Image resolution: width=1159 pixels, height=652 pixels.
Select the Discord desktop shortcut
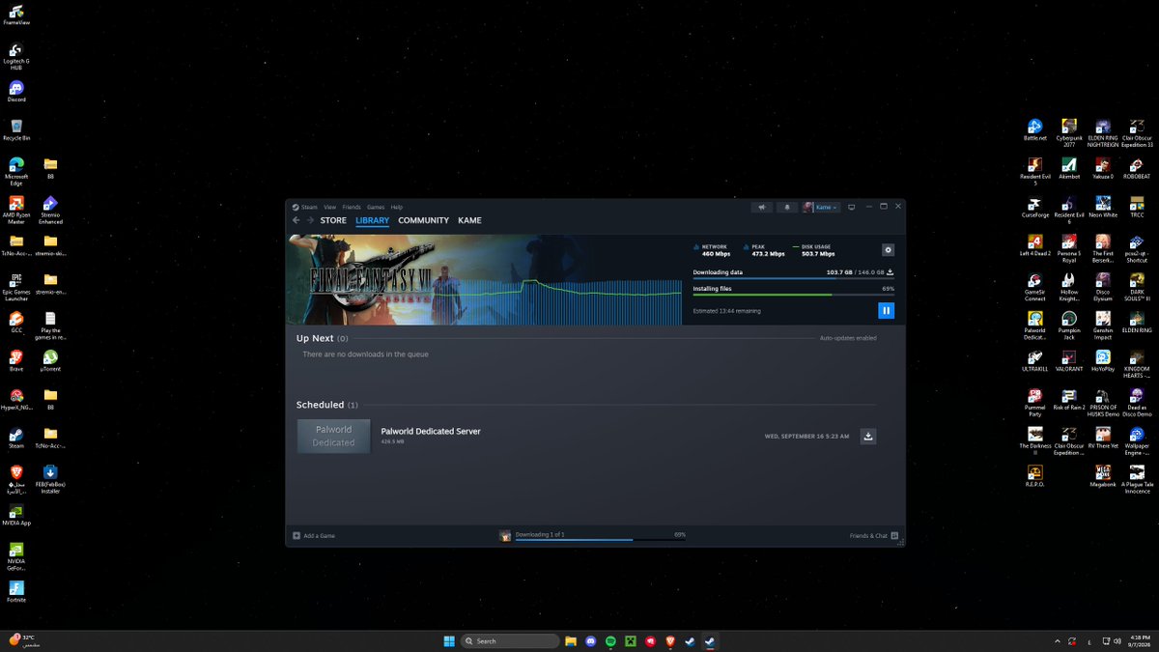point(16,92)
